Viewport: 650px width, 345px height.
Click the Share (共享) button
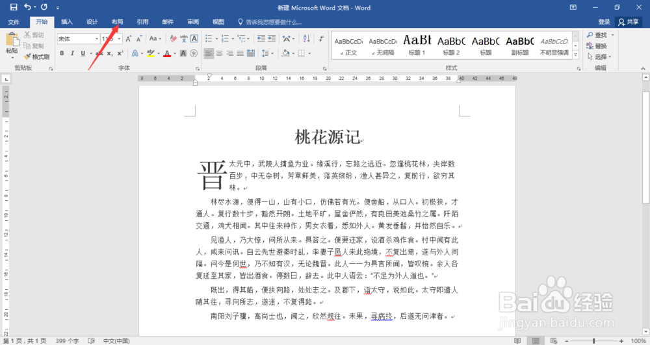point(629,22)
